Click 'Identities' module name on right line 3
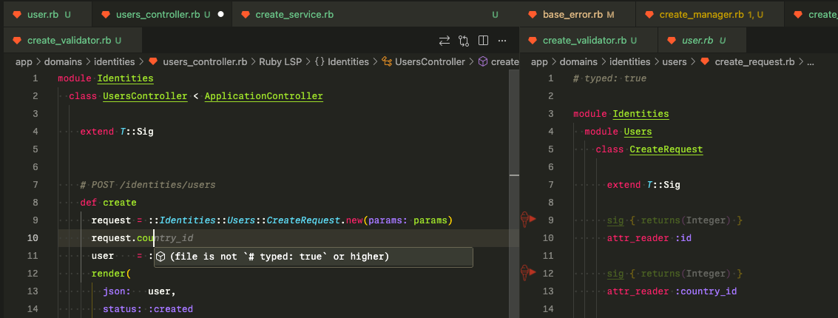Viewport: 838px width, 318px height. (641, 114)
